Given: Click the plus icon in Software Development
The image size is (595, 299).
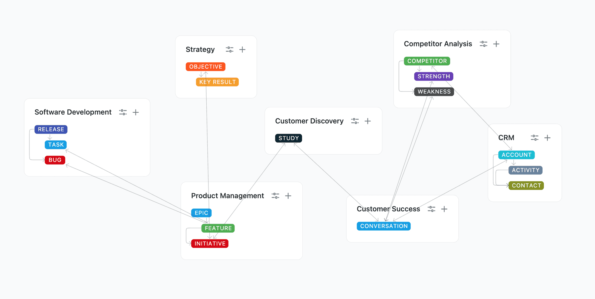Looking at the screenshot, I should (136, 112).
